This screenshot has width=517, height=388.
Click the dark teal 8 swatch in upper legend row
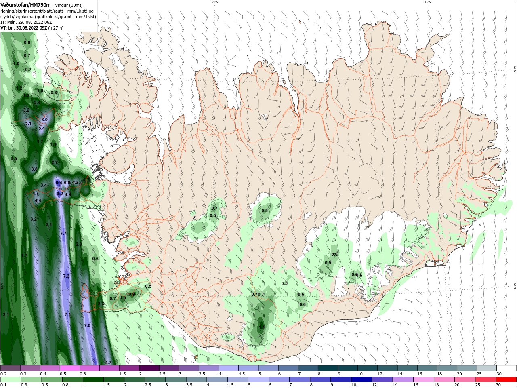(328, 368)
